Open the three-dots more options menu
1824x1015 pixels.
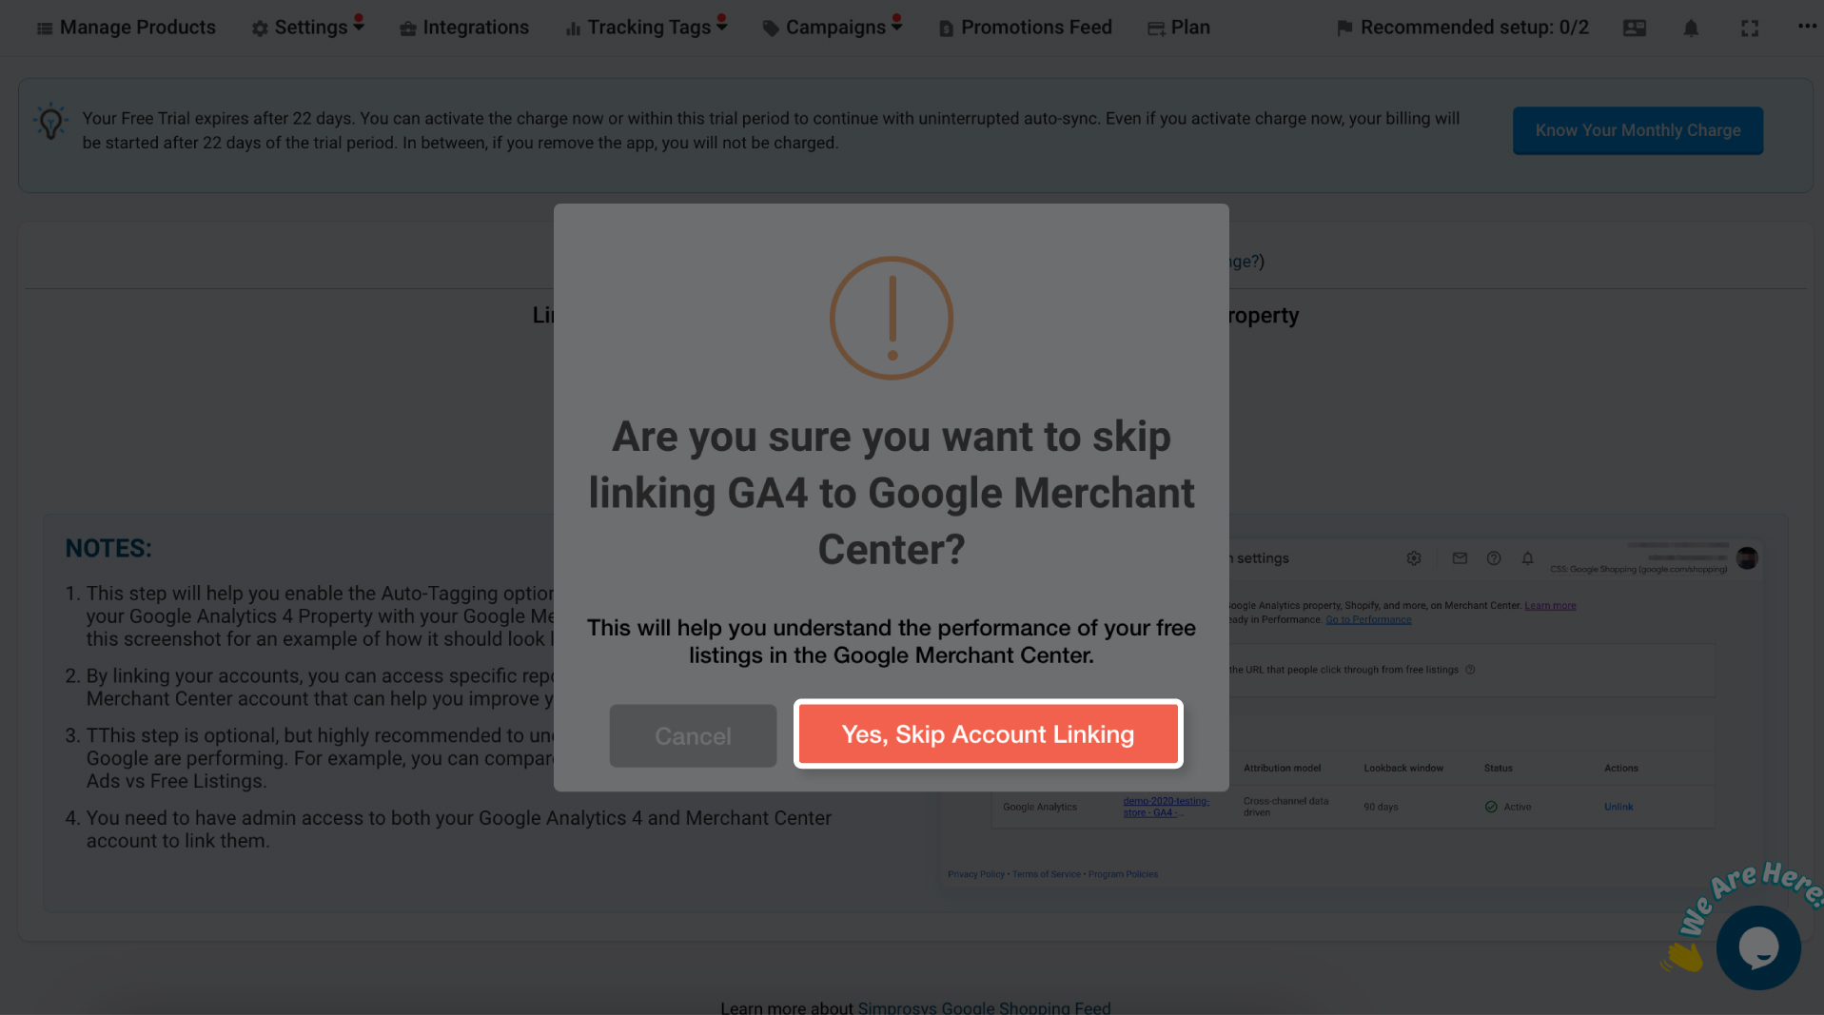click(x=1806, y=26)
